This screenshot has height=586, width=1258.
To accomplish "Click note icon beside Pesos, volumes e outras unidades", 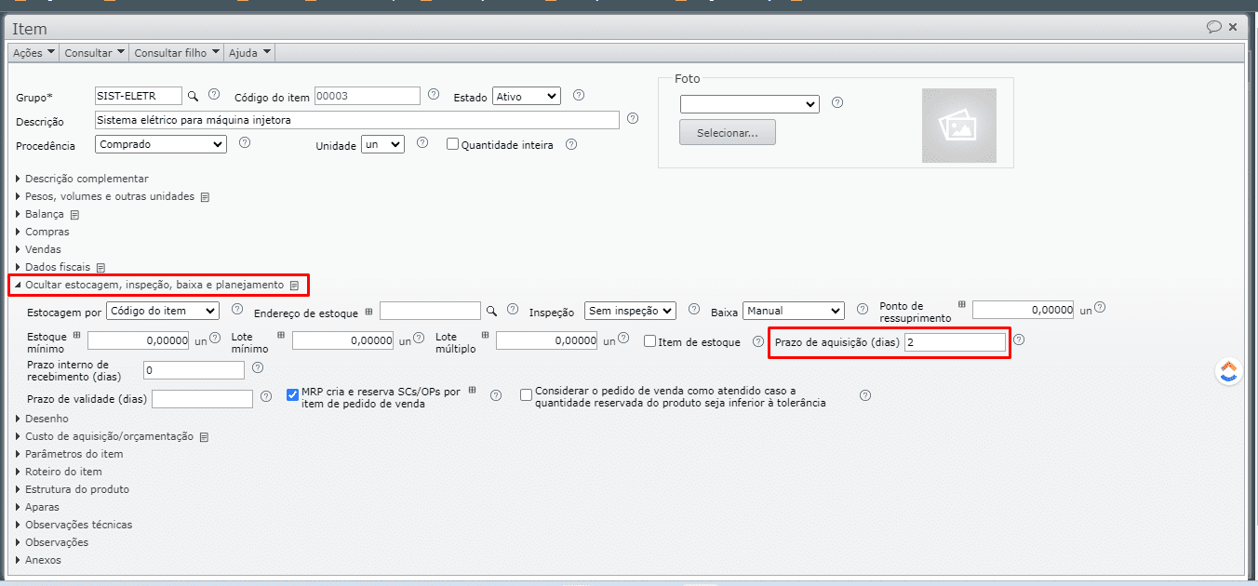I will (206, 197).
